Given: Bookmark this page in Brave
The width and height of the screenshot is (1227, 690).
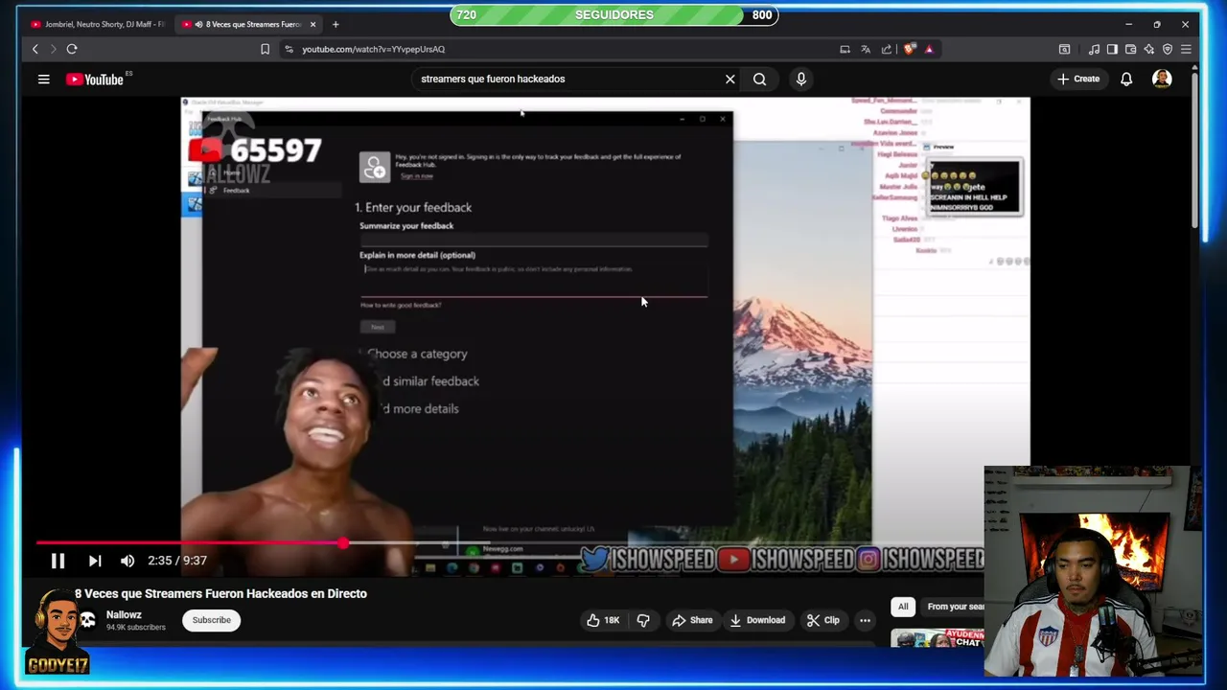Looking at the screenshot, I should [x=265, y=49].
